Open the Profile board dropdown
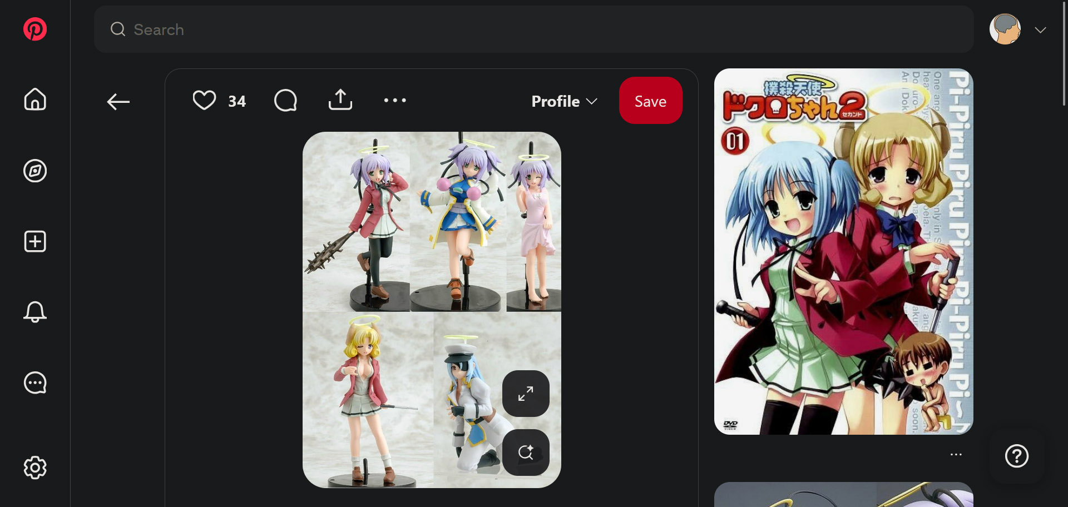The width and height of the screenshot is (1068, 507). click(564, 101)
